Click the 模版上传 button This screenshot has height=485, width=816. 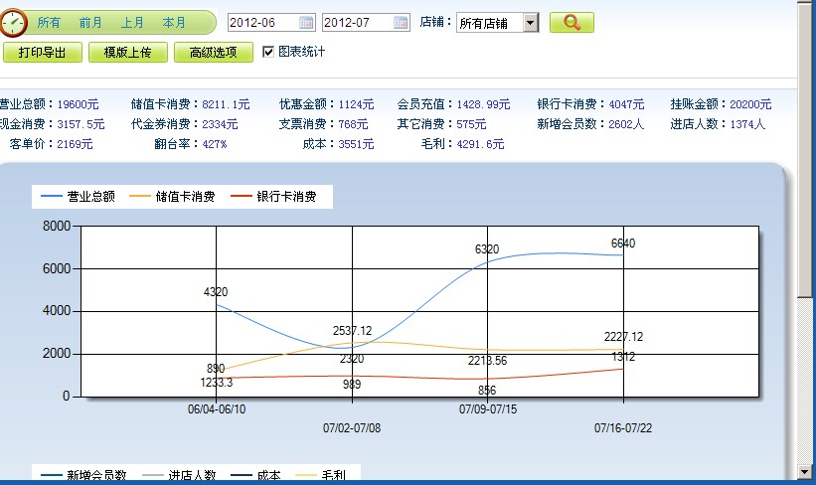click(x=127, y=53)
